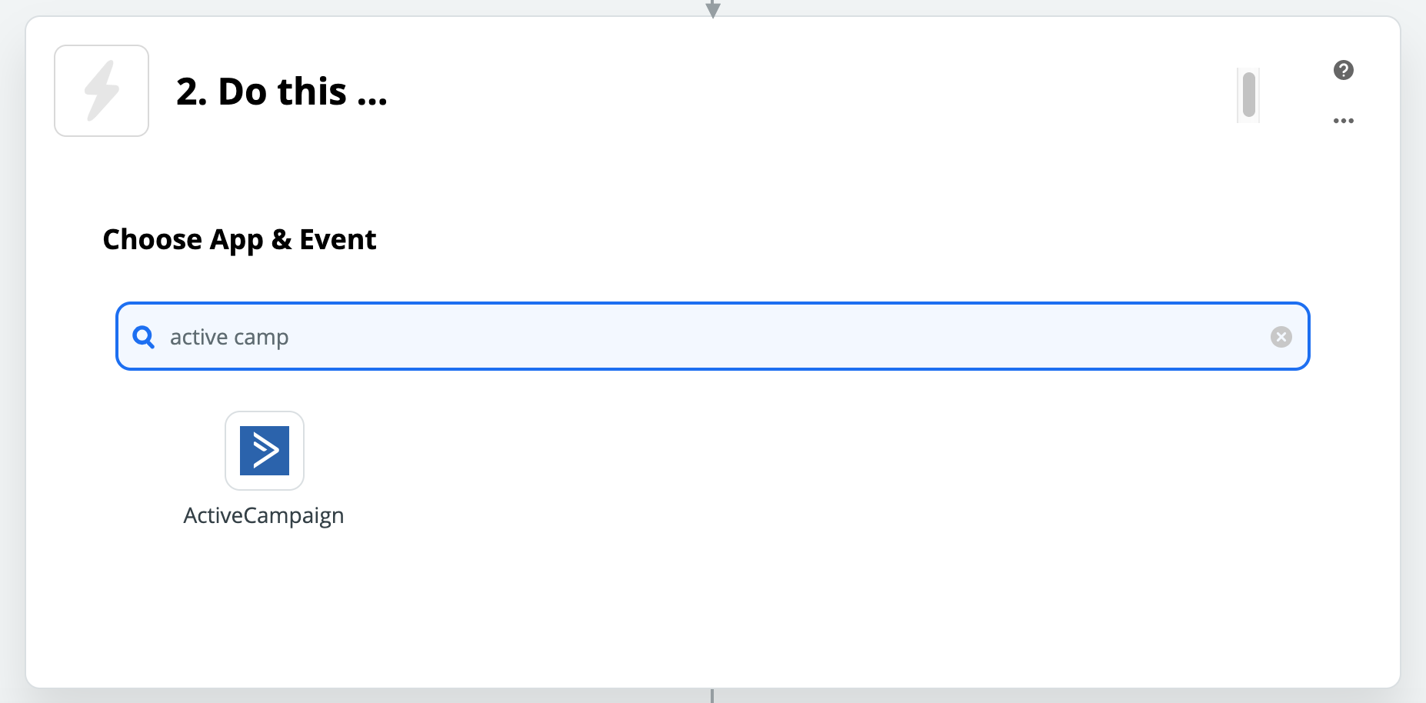Click the blank area below ActiveCampaign result
The image size is (1426, 703).
pos(264,608)
